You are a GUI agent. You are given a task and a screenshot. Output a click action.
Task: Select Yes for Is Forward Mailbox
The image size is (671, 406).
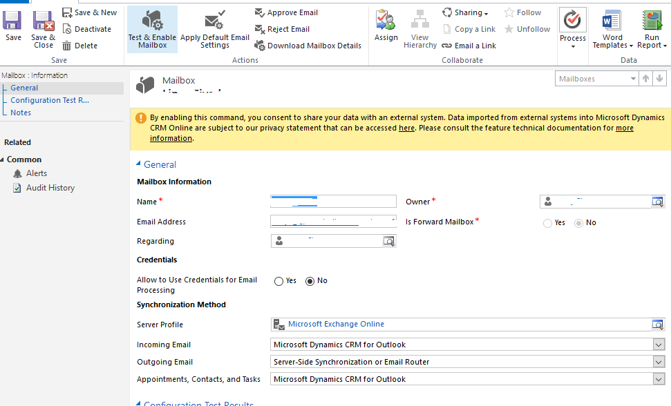pos(547,223)
